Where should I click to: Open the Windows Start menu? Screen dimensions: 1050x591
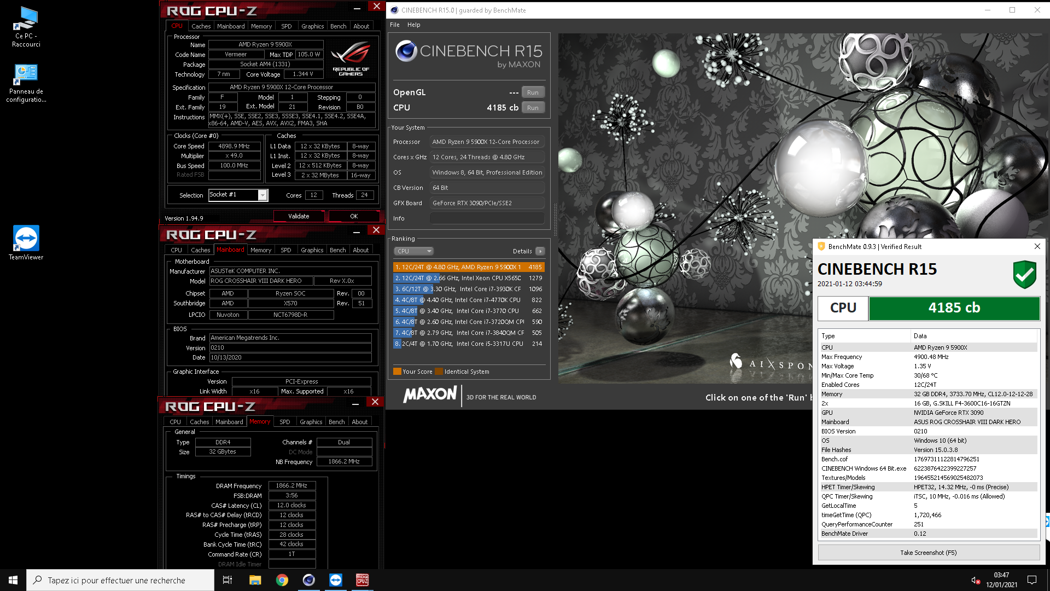(x=13, y=580)
